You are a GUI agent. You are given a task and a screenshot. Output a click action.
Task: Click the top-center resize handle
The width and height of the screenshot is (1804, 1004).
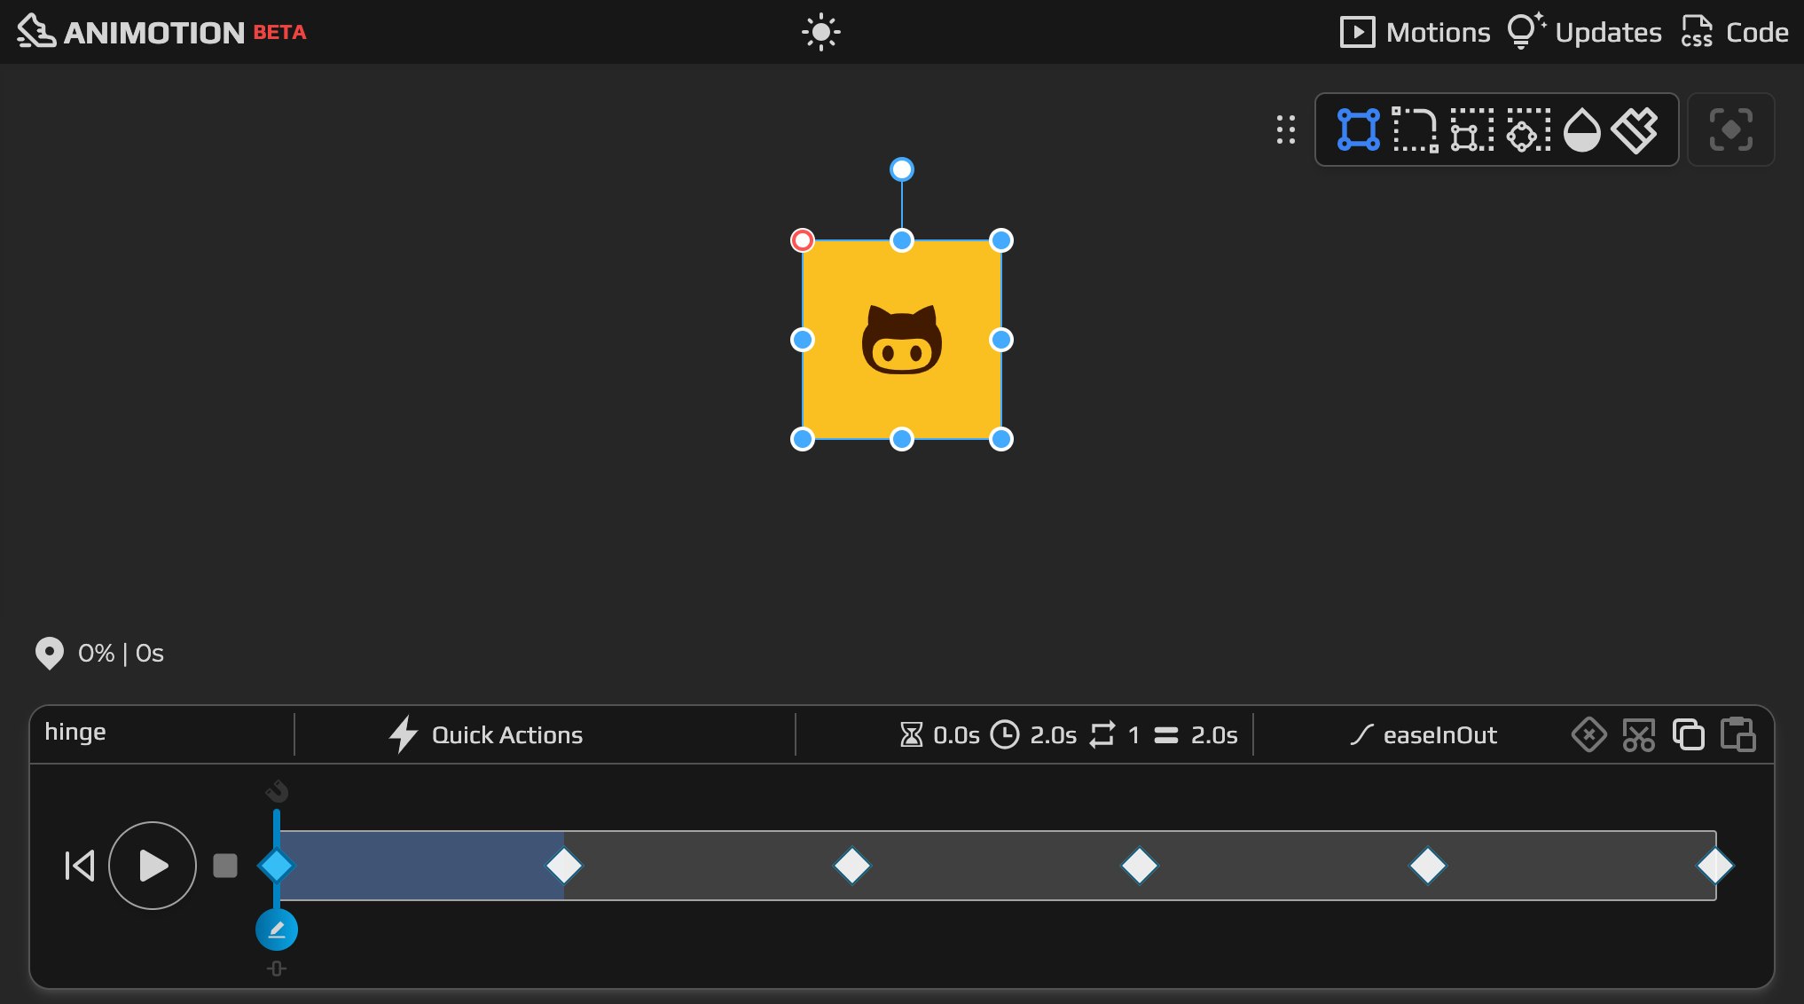coord(902,240)
